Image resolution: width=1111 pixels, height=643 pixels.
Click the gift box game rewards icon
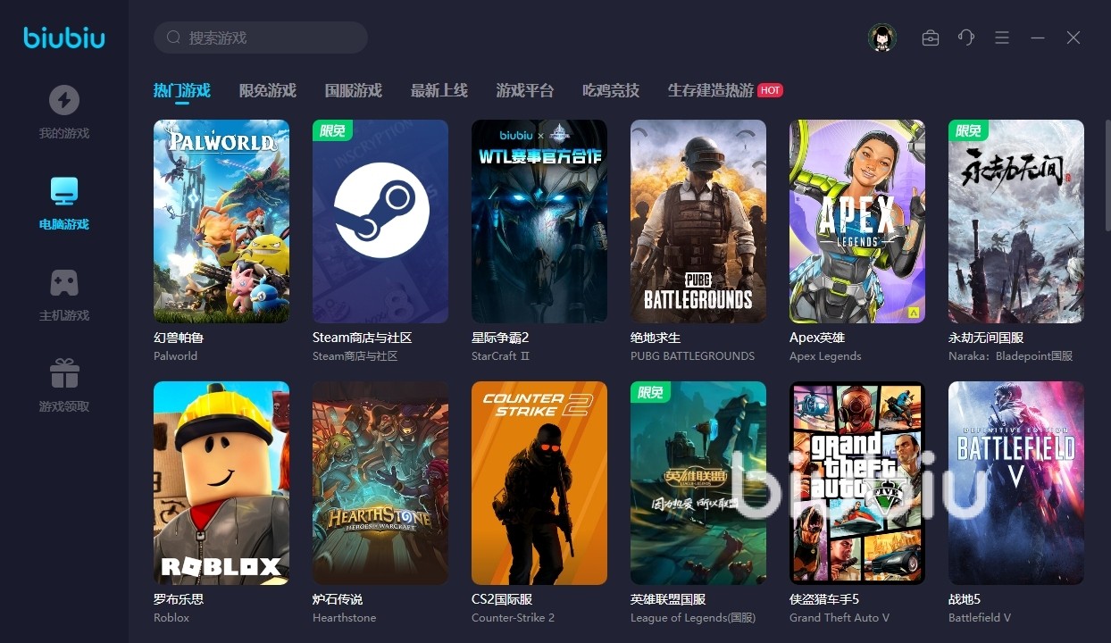63,373
